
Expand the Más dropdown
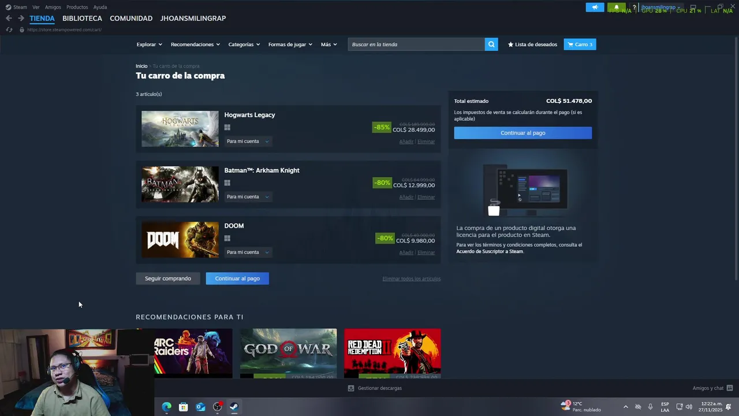coord(329,44)
